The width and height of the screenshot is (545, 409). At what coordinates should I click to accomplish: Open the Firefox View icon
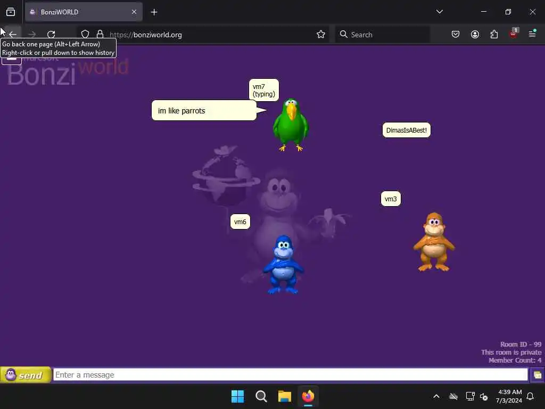coord(11,12)
